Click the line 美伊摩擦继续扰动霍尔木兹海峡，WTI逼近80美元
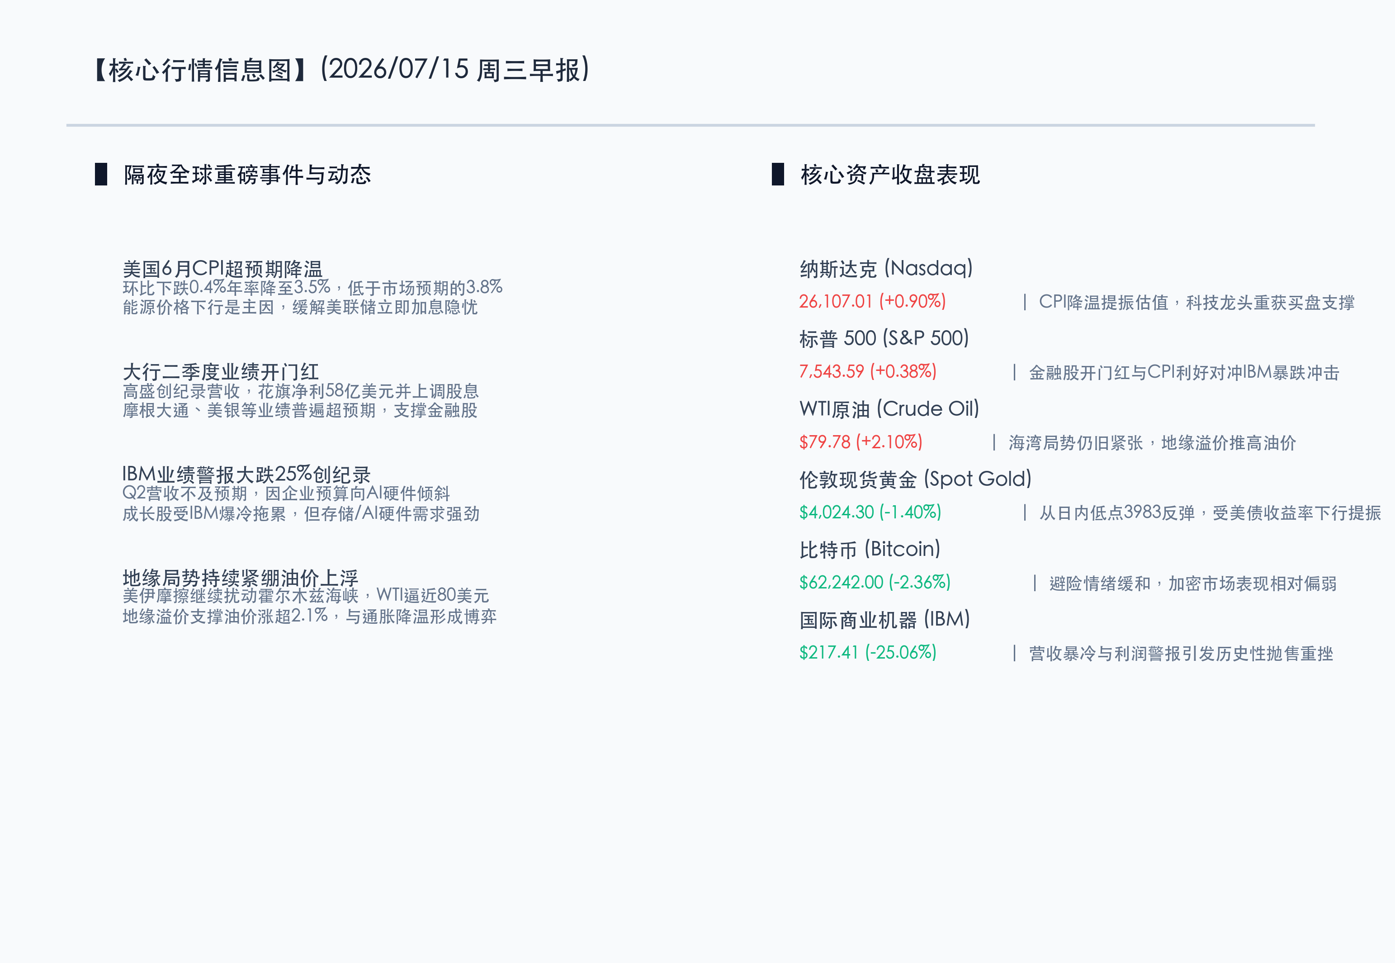 point(305,596)
